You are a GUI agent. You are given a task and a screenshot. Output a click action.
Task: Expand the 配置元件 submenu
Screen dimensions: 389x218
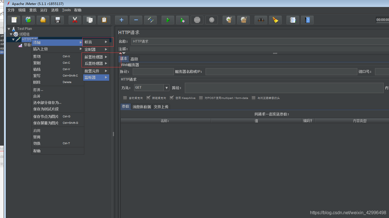pos(96,71)
